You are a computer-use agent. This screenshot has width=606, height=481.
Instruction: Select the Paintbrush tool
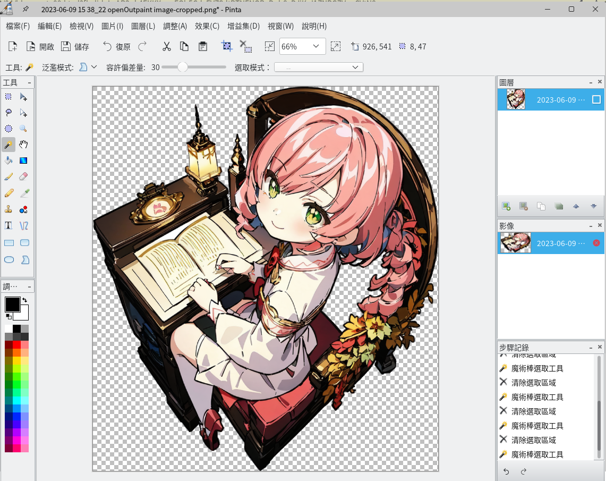point(8,176)
